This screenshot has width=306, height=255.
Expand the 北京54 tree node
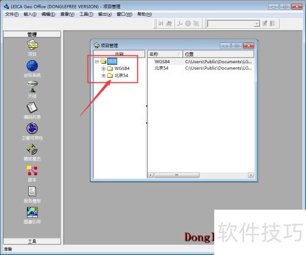103,75
